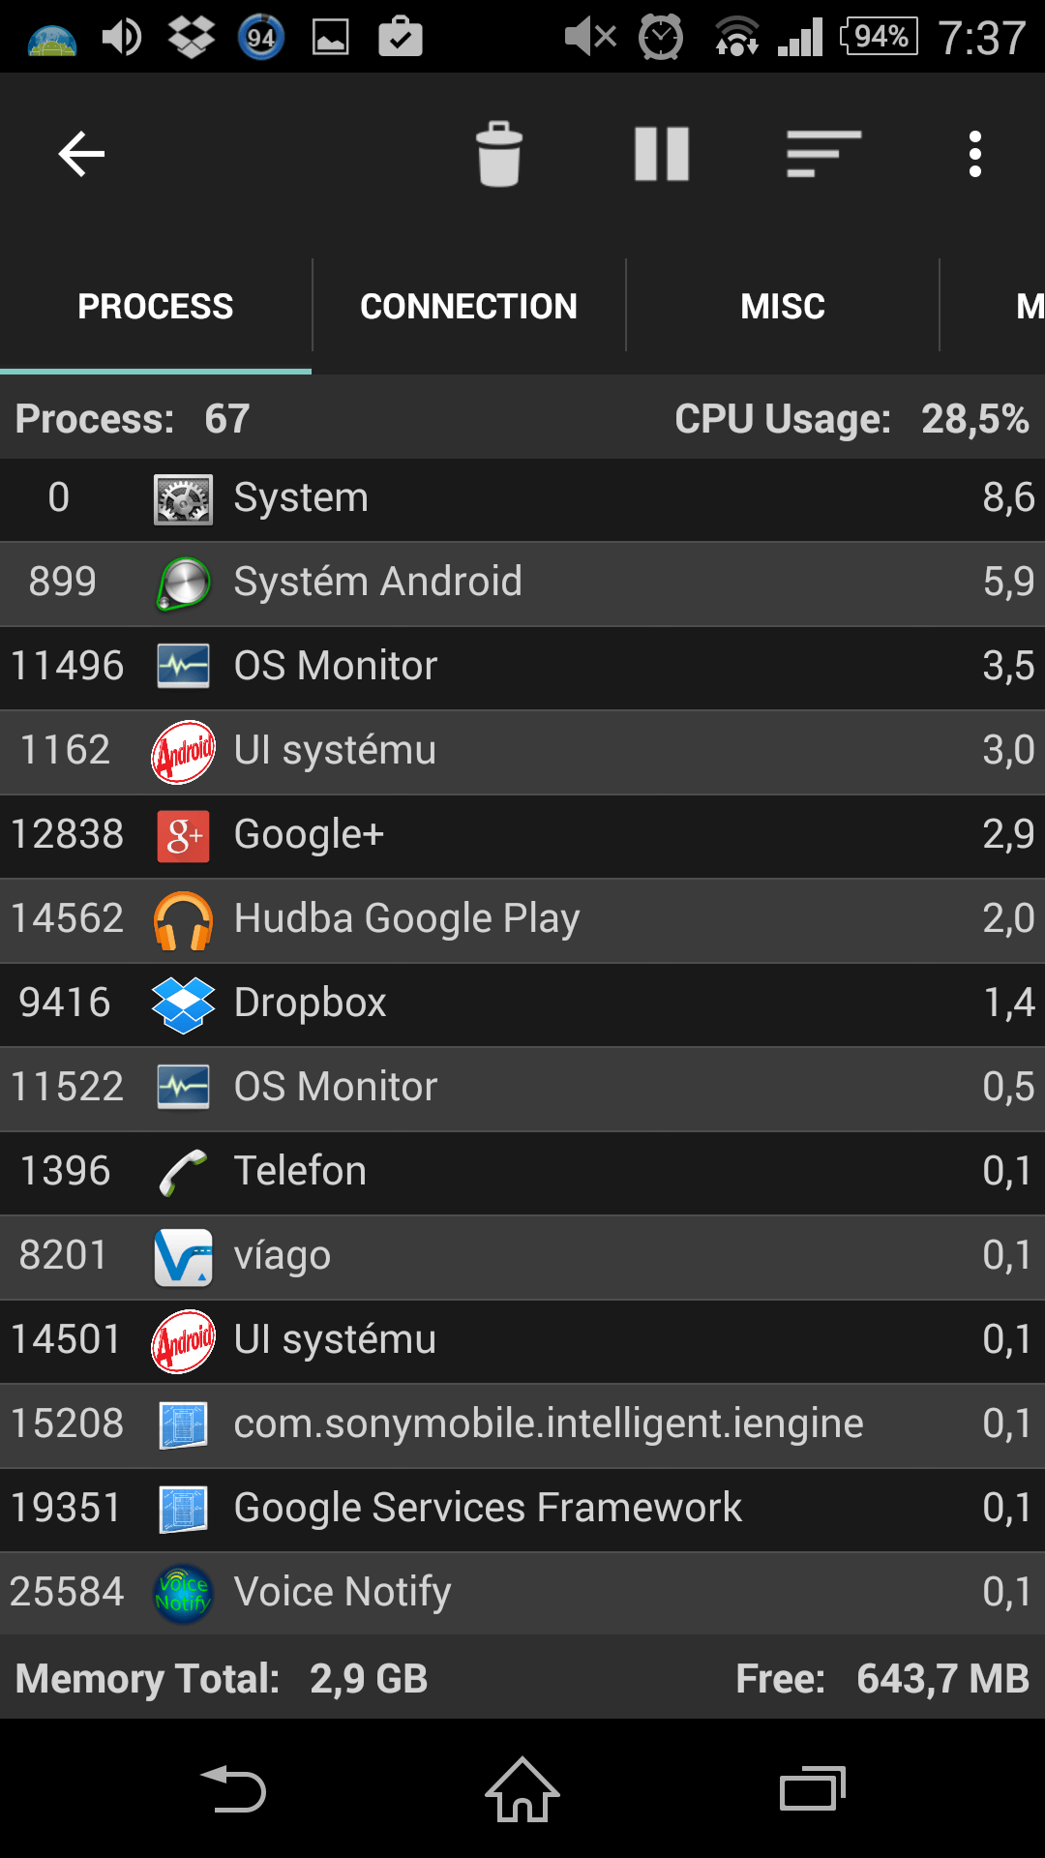The width and height of the screenshot is (1045, 1858).
Task: Select Google Services Framework process
Action: [x=522, y=1509]
